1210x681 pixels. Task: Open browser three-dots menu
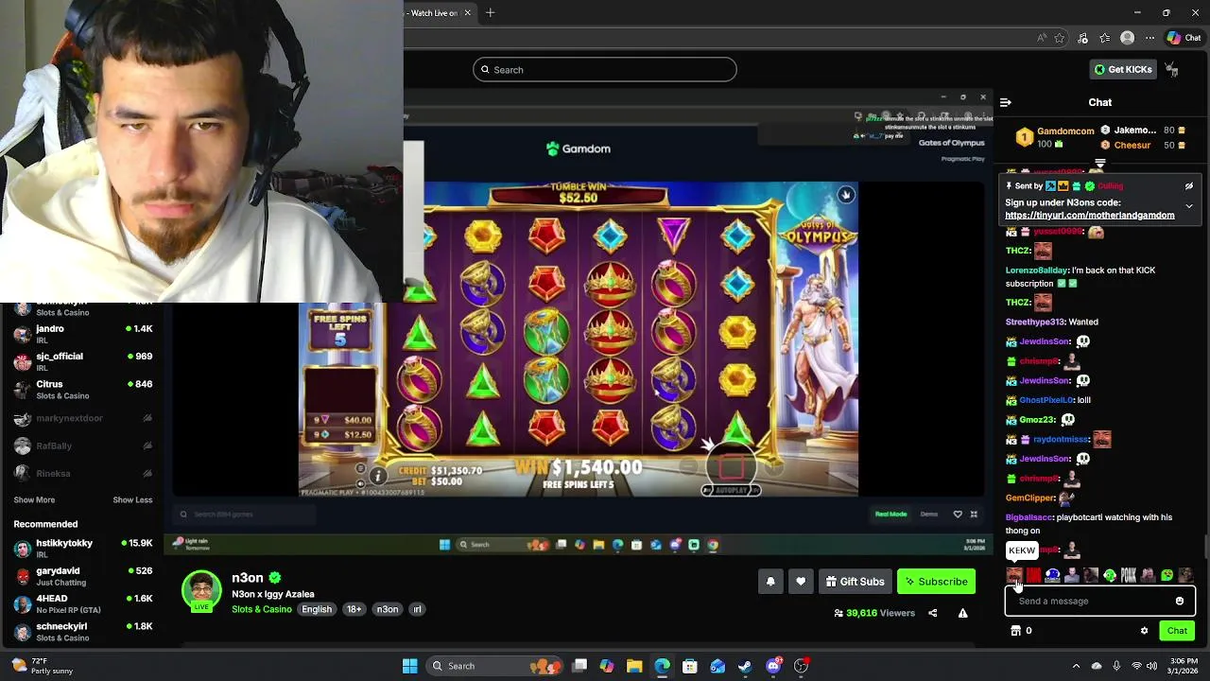[1150, 38]
